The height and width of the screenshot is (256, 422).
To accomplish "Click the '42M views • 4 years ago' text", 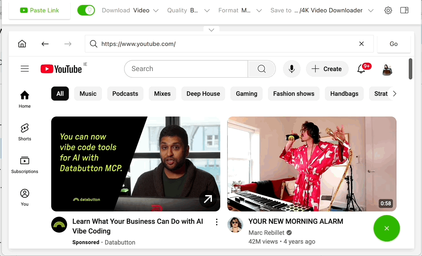I will (282, 242).
